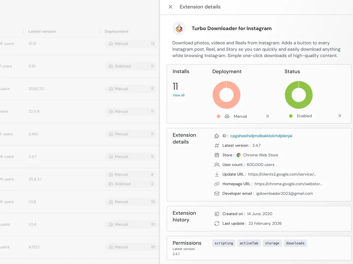353x264 pixels.
Task: Click the store icon beside Store label
Action: coord(217,155)
